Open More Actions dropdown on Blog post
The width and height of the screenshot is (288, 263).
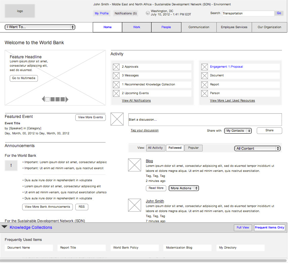point(184,188)
